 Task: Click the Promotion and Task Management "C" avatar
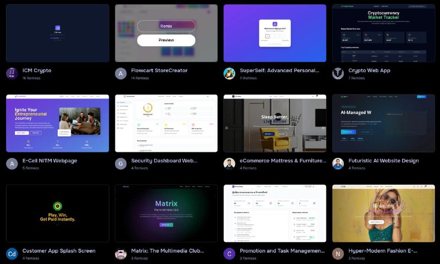(229, 254)
